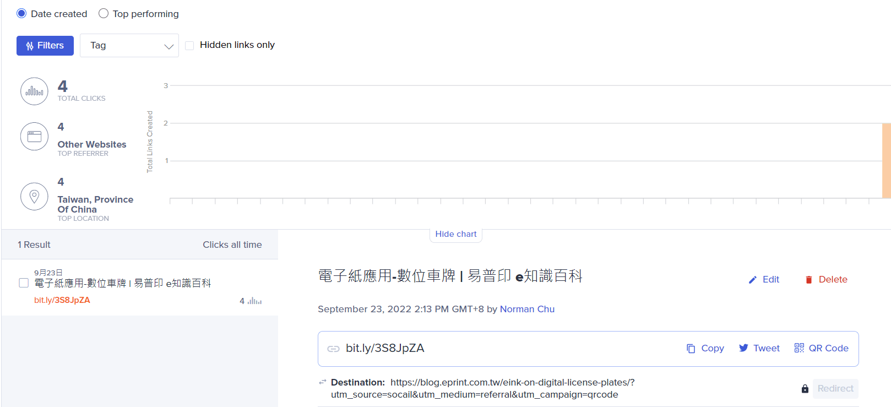
Task: Click the top location pin icon
Action: (x=34, y=196)
